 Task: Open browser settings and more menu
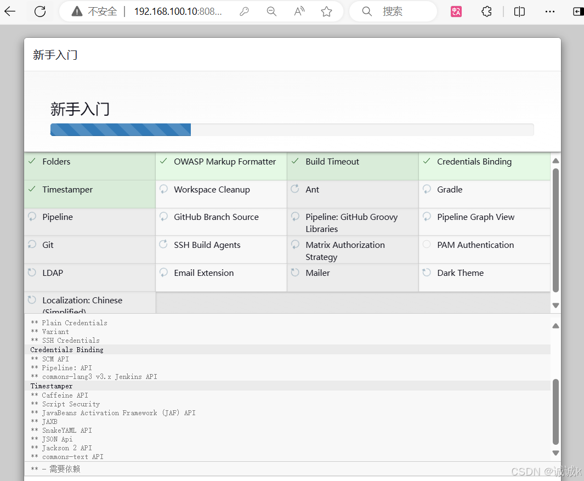click(x=550, y=12)
